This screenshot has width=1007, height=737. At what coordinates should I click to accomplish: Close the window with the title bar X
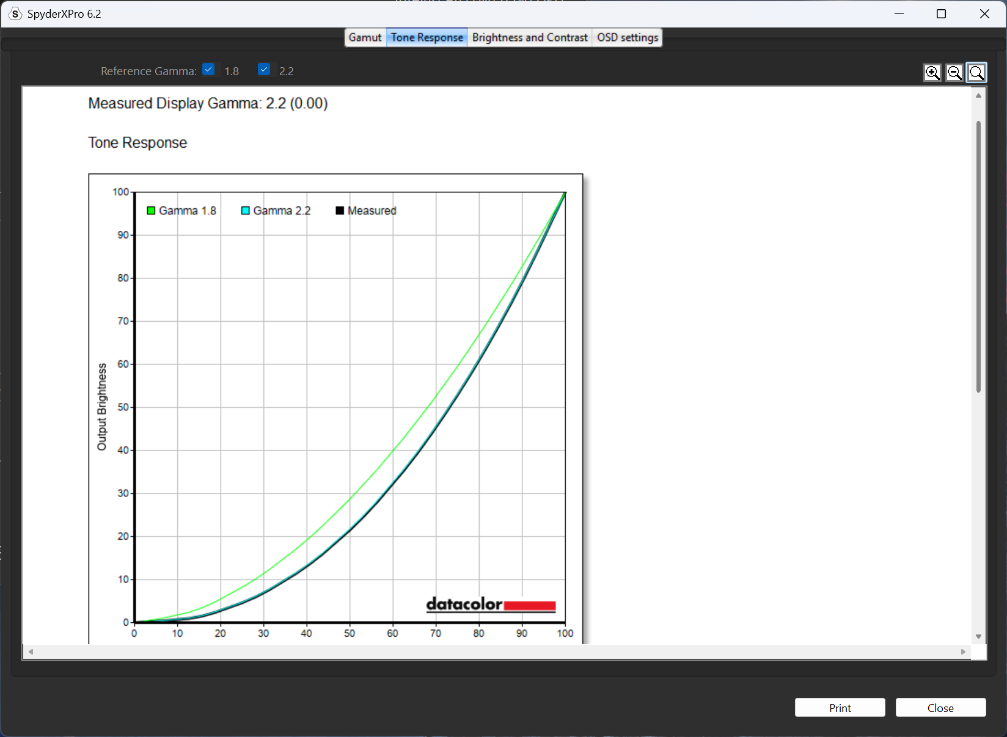[x=984, y=13]
